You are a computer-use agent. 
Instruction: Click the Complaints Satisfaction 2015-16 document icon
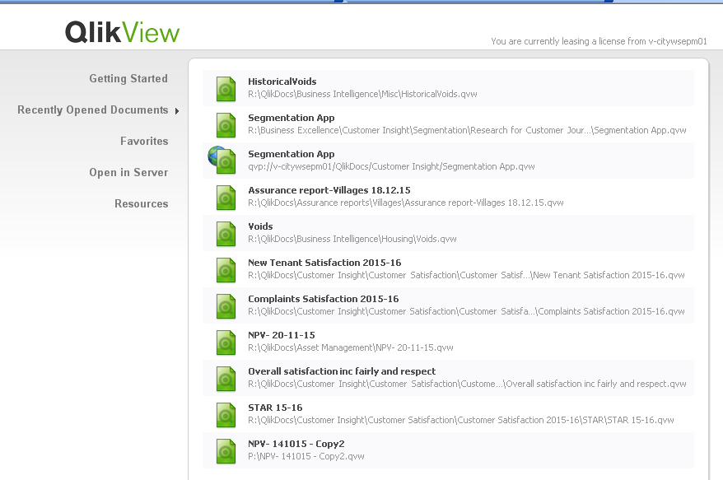pyautogui.click(x=226, y=306)
